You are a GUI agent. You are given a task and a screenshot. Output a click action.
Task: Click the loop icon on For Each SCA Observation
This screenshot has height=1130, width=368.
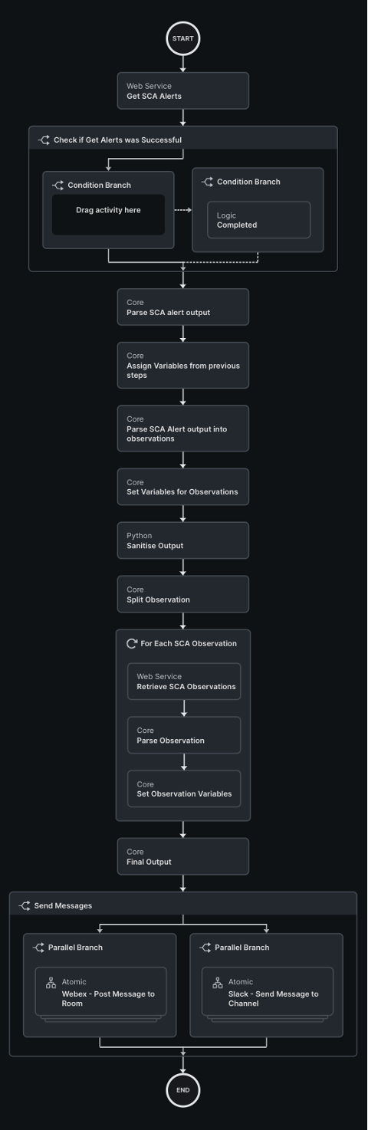[132, 643]
